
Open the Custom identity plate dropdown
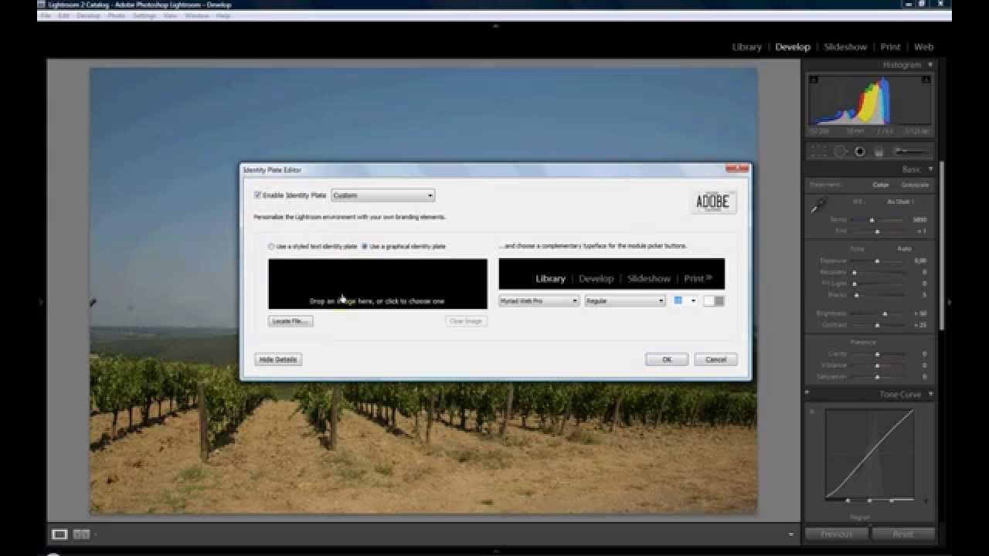tap(383, 195)
